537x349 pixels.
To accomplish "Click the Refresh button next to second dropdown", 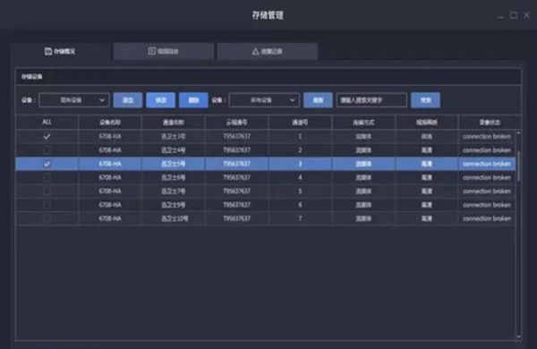I will point(318,100).
